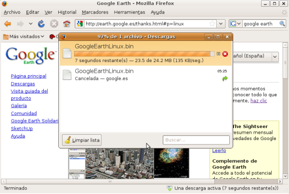
Task: Open the language dropdown showing Español (España)
Action: tap(276, 56)
